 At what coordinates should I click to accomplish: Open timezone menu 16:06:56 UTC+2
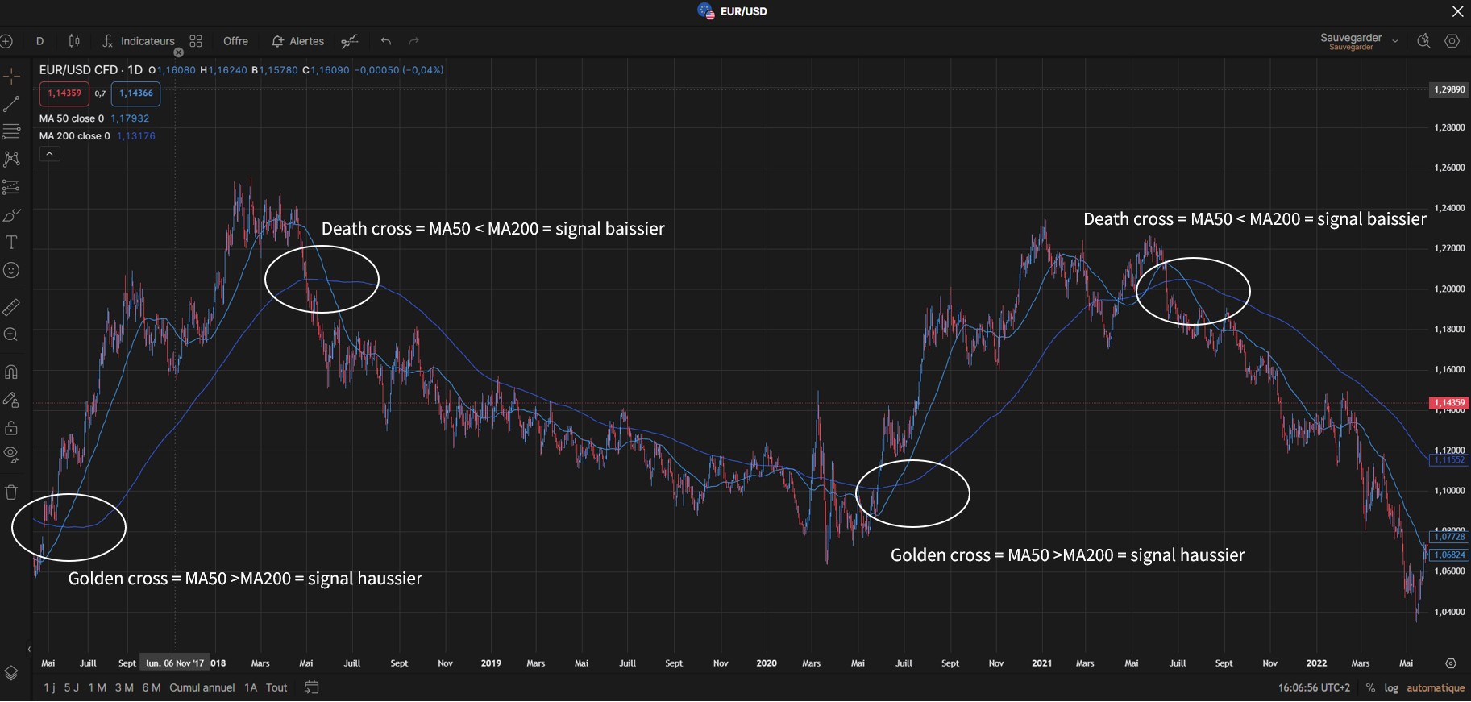[x=1314, y=687]
